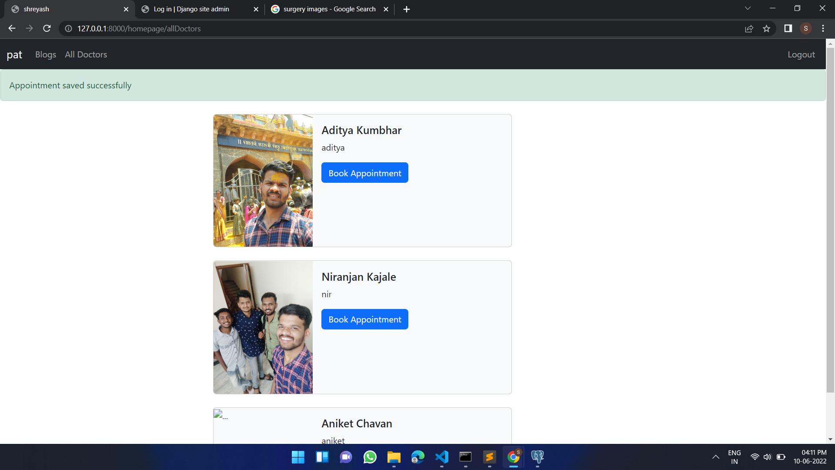Open the tab search dropdown

pos(748,8)
